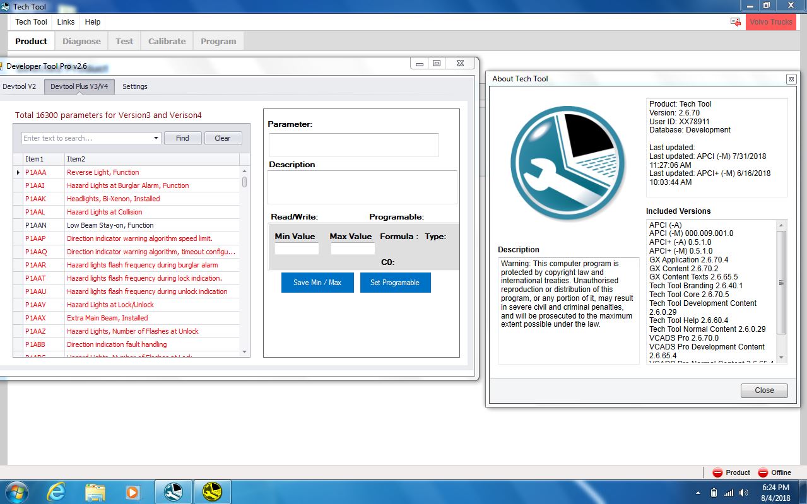This screenshot has height=504, width=807.
Task: Select row P1AAP Direction indicator speed limit
Action: click(126, 238)
